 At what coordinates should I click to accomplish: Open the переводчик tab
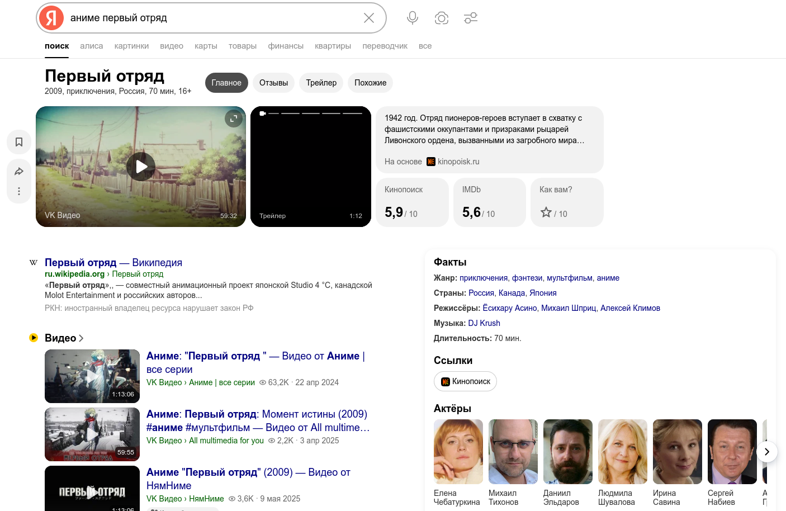click(x=385, y=46)
